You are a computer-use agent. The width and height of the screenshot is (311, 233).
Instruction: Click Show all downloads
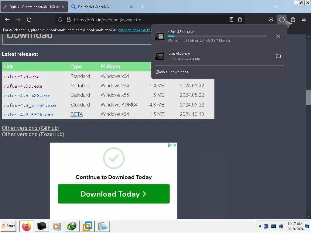[172, 72]
